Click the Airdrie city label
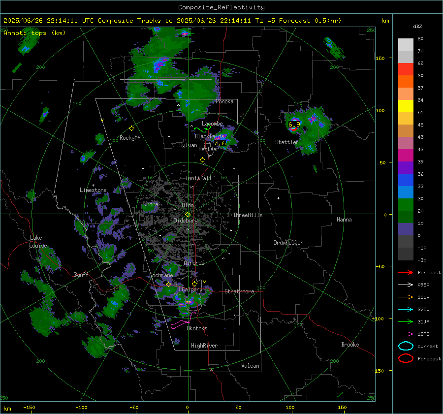Image resolution: width=443 pixels, height=414 pixels. click(194, 263)
